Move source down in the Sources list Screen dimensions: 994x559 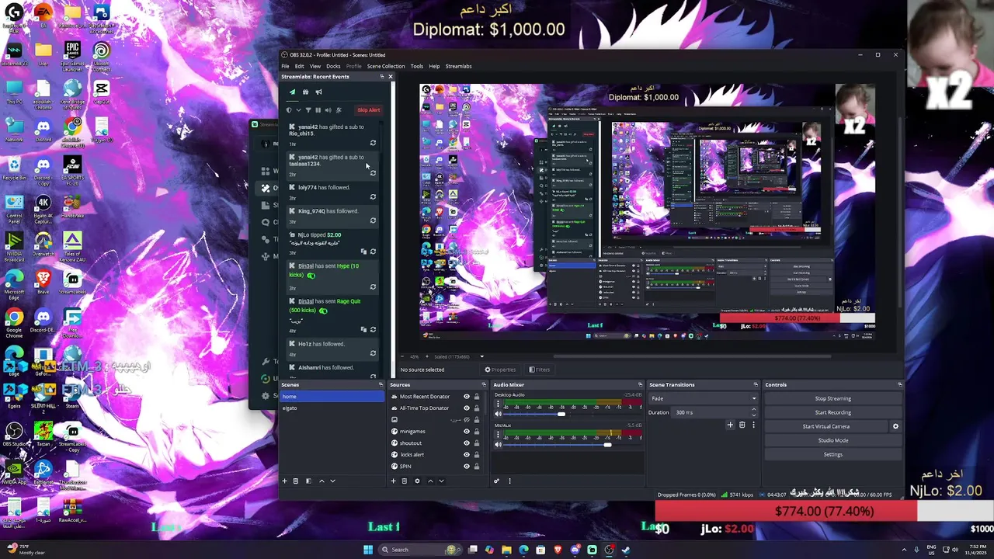pyautogui.click(x=441, y=481)
